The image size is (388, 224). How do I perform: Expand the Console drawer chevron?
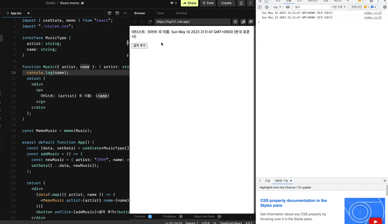point(251,217)
